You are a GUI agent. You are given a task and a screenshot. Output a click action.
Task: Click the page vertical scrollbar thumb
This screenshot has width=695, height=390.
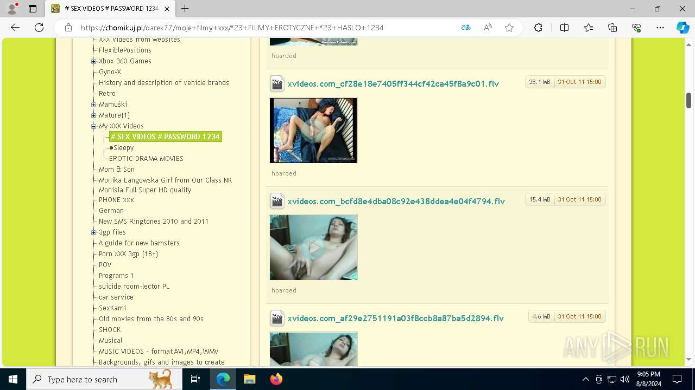(x=688, y=100)
